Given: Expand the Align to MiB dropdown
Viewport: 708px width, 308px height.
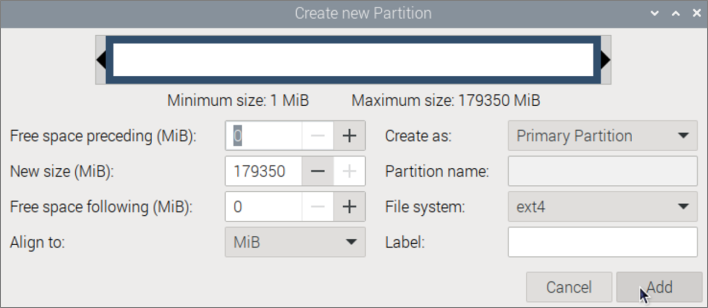Looking at the screenshot, I should pos(295,242).
